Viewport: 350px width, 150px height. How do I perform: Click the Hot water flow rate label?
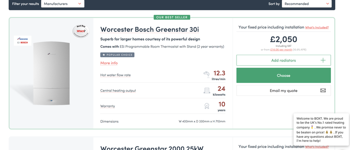(116, 75)
